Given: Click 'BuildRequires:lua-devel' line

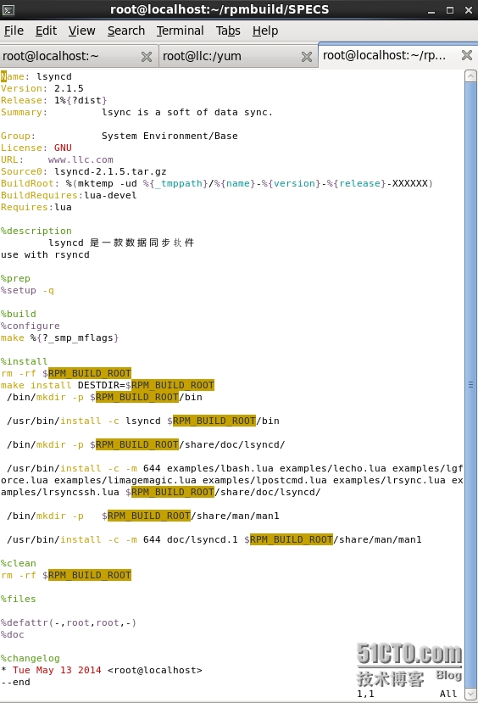Looking at the screenshot, I should (x=69, y=196).
